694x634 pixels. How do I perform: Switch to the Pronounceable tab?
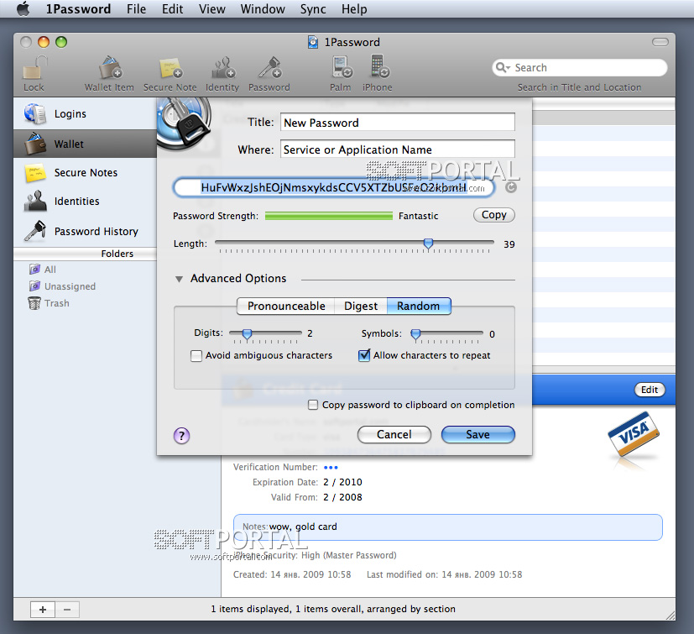pos(286,307)
